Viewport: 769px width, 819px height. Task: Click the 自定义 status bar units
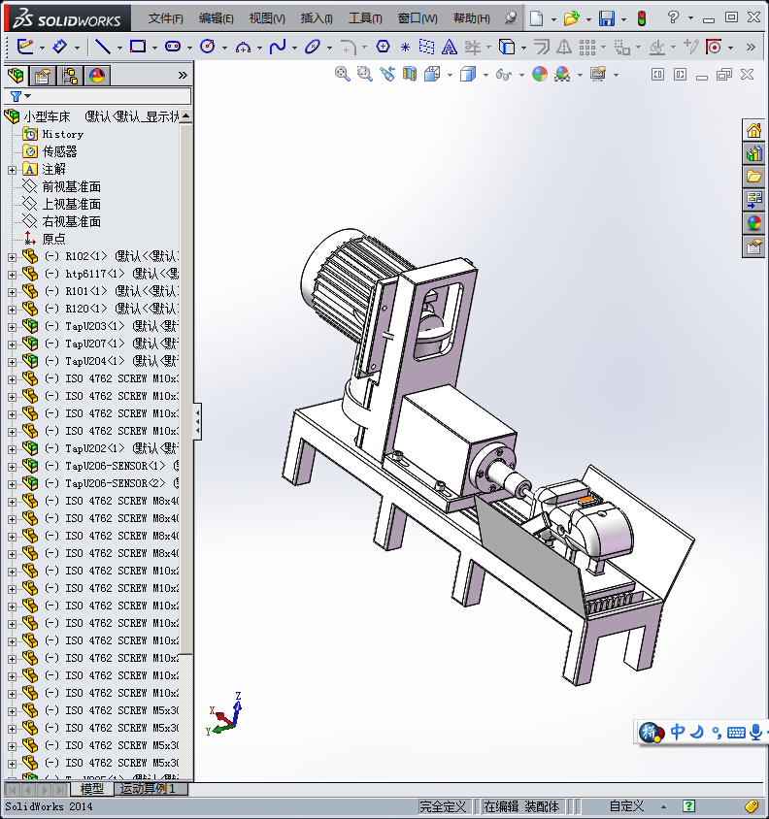pyautogui.click(x=626, y=806)
